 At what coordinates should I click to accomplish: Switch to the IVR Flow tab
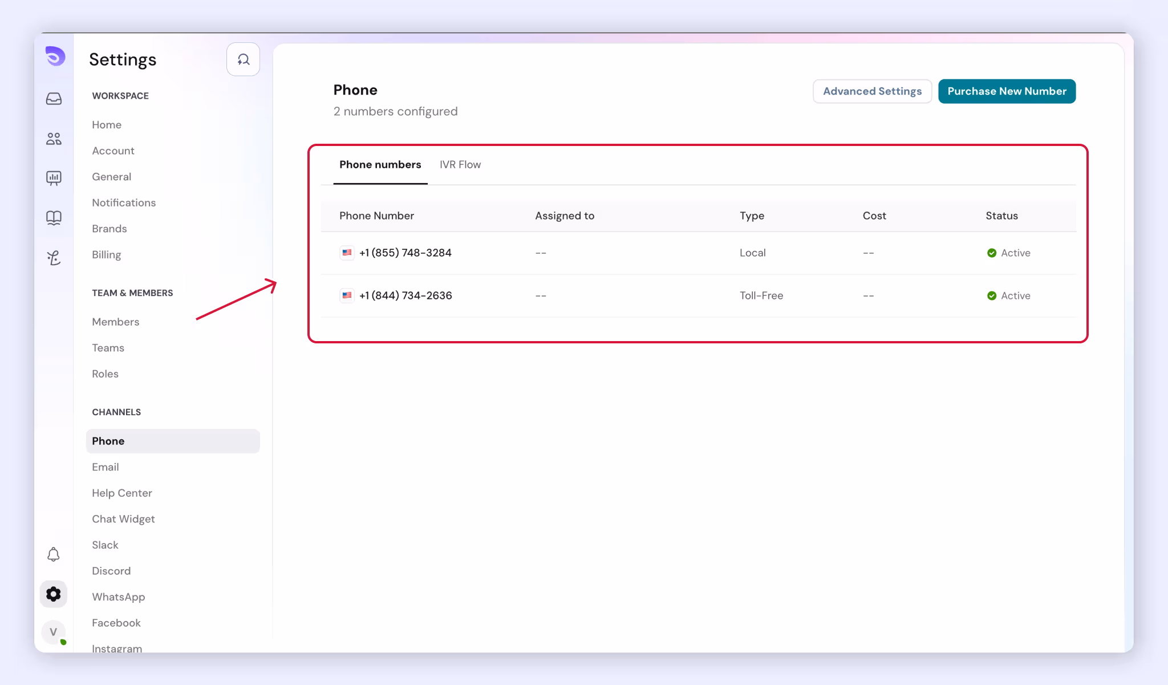click(x=460, y=165)
